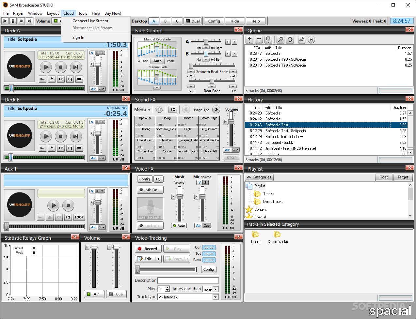Add a track using the Queue plus icon
The height and width of the screenshot is (319, 416).
tap(249, 39)
